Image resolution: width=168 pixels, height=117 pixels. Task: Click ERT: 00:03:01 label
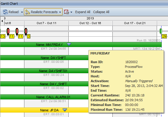tap(54, 114)
